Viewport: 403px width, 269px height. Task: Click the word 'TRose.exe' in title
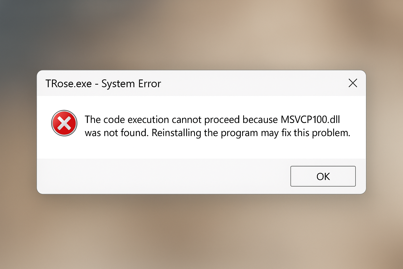[x=68, y=84]
